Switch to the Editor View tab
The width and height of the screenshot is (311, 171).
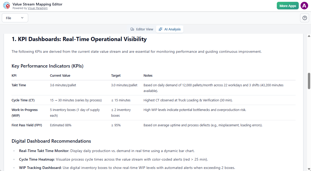(142, 29)
